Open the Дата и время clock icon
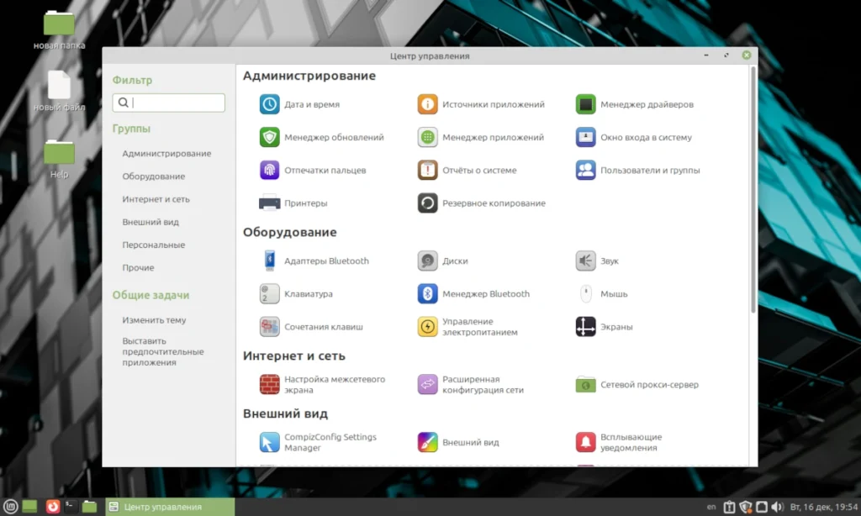 point(269,104)
